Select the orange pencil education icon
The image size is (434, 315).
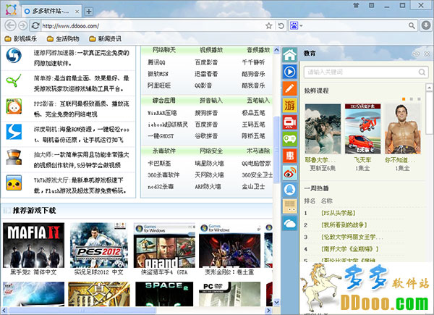tap(289, 88)
